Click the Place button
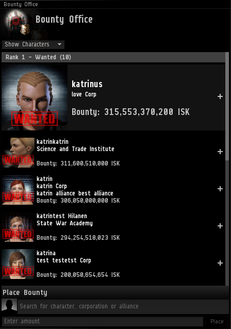The width and height of the screenshot is (231, 329). 217,321
